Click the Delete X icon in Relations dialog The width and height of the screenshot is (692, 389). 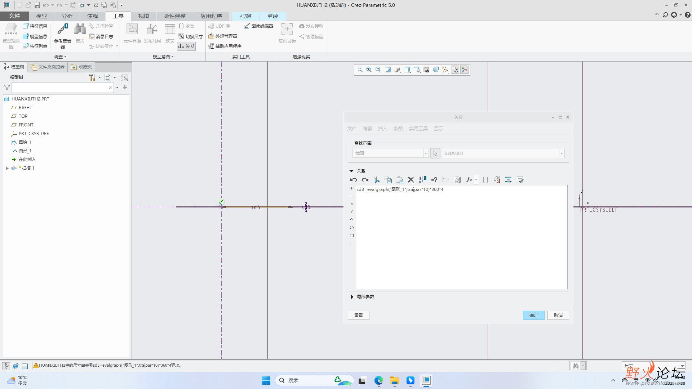point(411,180)
